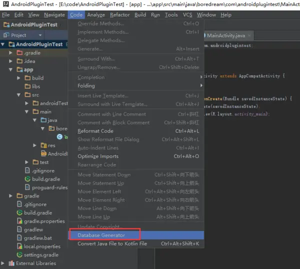The width and height of the screenshot is (300, 269).
Task: Expand the .idea folder node
Action: tap(10, 61)
